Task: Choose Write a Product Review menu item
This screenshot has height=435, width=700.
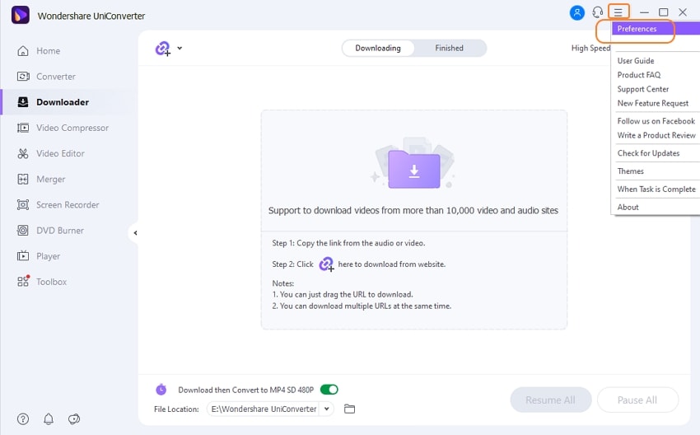Action: pyautogui.click(x=656, y=135)
